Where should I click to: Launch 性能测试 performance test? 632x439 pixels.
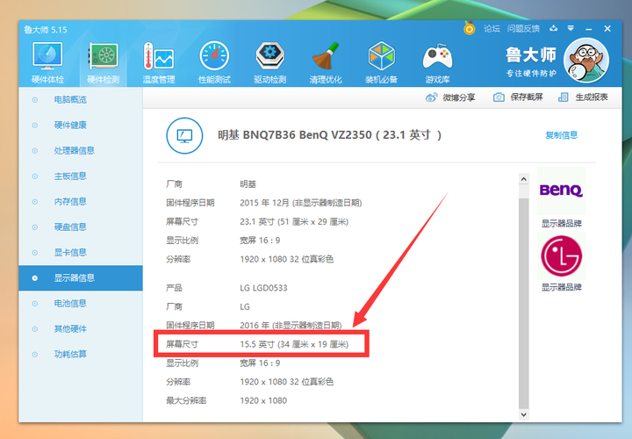pos(214,62)
